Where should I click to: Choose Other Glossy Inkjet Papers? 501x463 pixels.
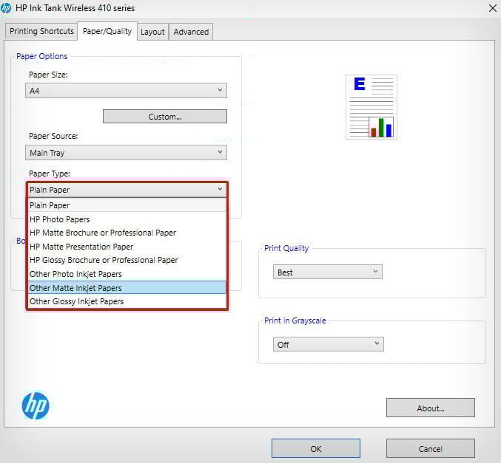127,301
